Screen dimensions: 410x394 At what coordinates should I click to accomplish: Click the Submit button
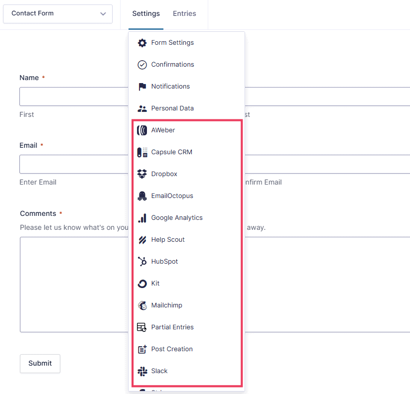(x=40, y=364)
